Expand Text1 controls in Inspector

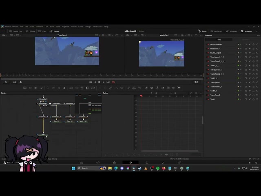point(241,99)
